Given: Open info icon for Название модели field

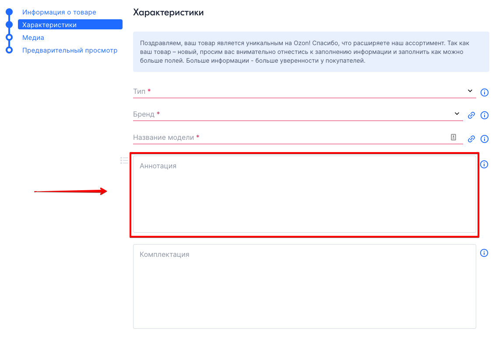Looking at the screenshot, I should click(x=484, y=139).
